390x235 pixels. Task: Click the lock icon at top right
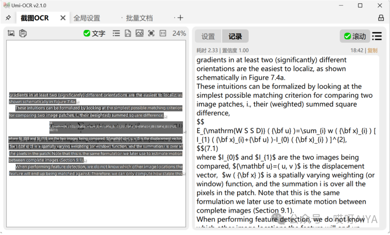point(381,18)
